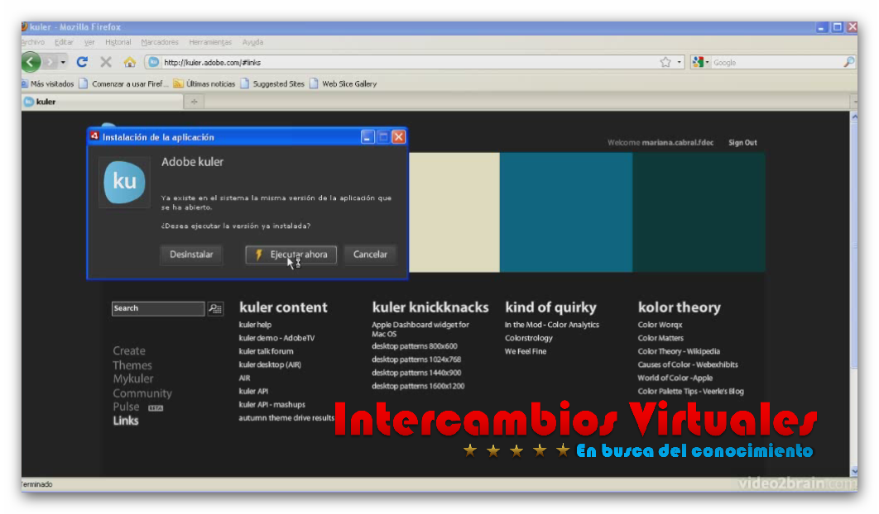879x514 pixels.
Task: Select the kuler browser tab
Action: coord(46,102)
